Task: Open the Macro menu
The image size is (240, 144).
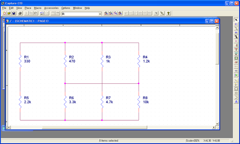Action: (x=37, y=8)
